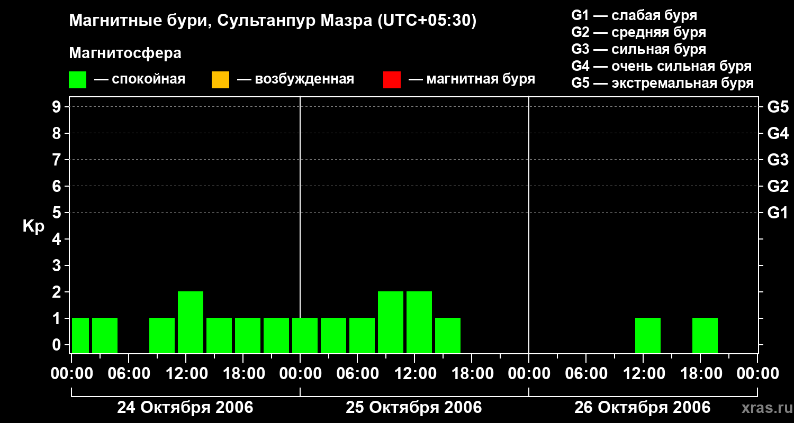Click the Kp 2 bar at 12:00 on 24 October
This screenshot has height=423, width=794.
[191, 322]
